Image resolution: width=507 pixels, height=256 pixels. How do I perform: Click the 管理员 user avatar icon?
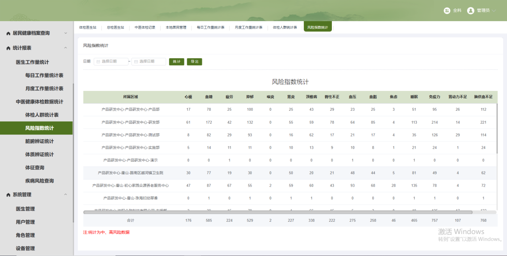click(x=470, y=10)
